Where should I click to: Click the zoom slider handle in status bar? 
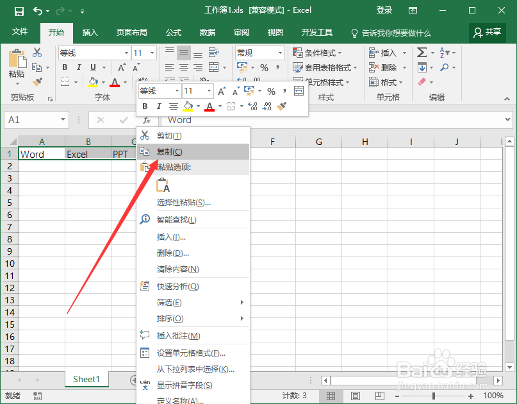[x=434, y=396]
